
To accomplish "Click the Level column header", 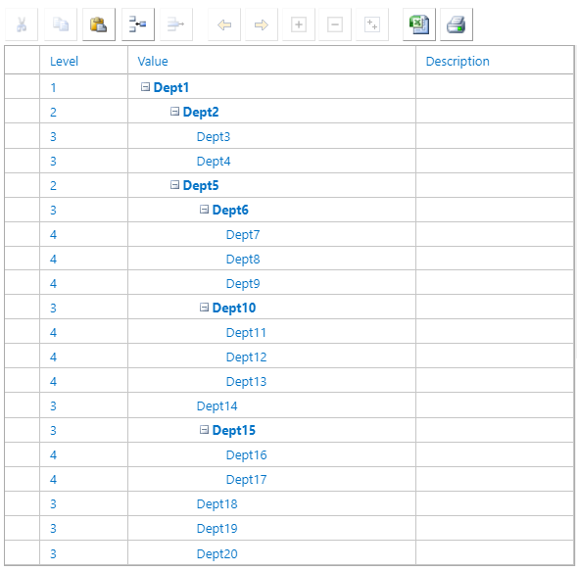I will click(64, 61).
